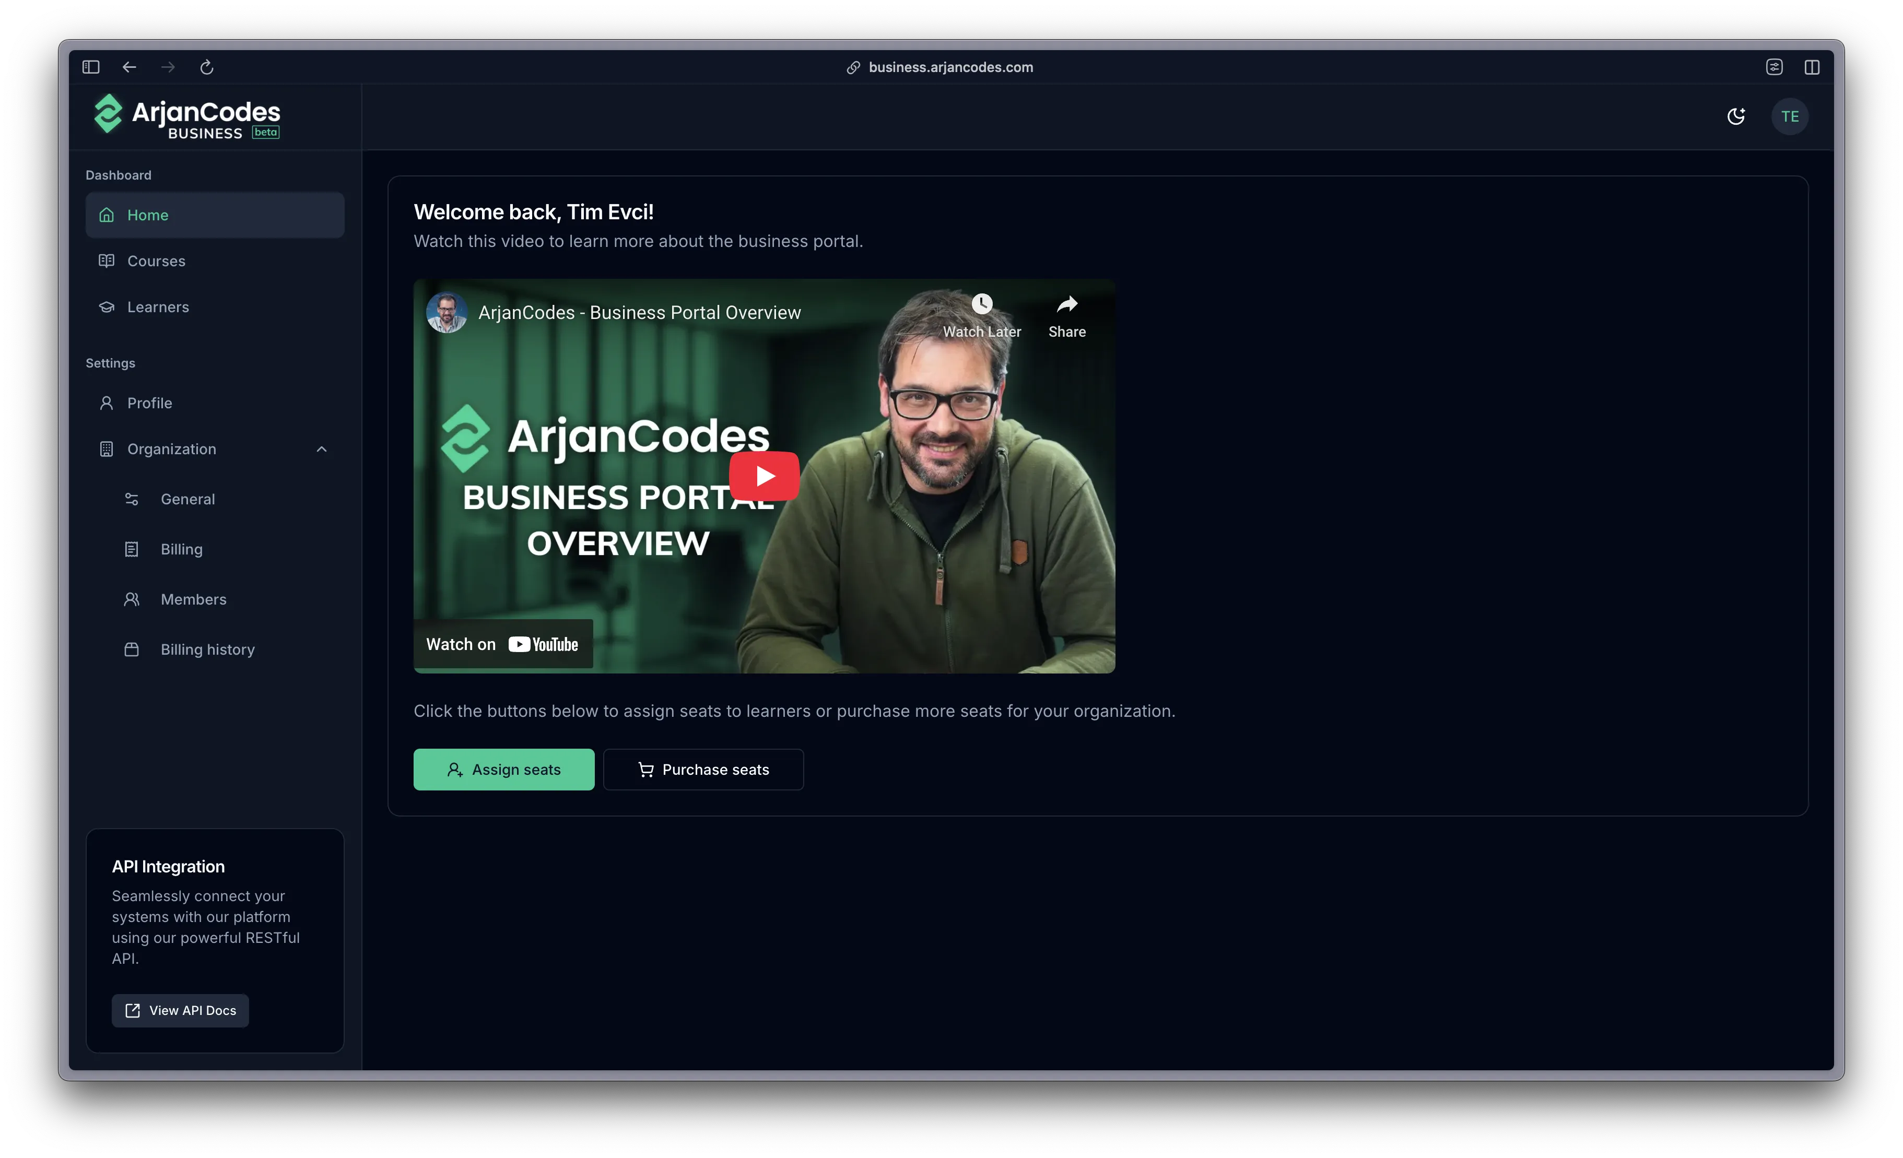Click the Billing document icon

(x=132, y=549)
